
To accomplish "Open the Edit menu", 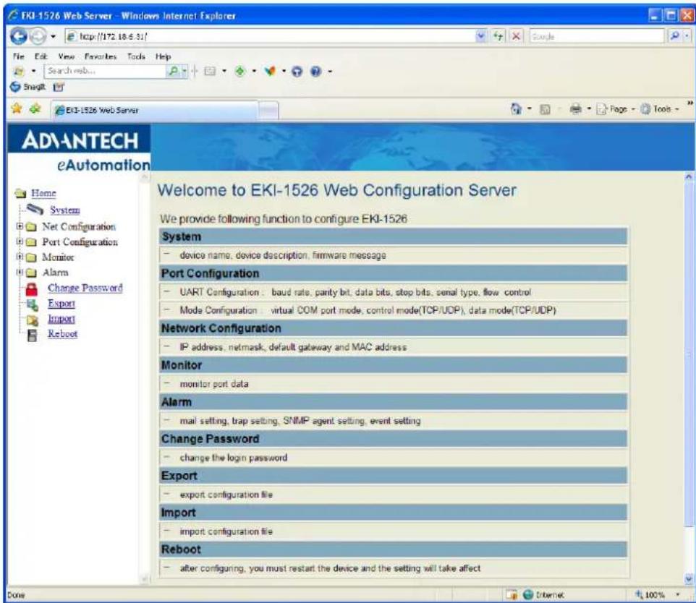I will 41,56.
